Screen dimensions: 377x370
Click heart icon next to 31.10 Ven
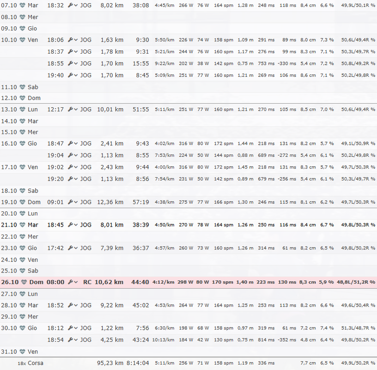pyautogui.click(x=22, y=351)
